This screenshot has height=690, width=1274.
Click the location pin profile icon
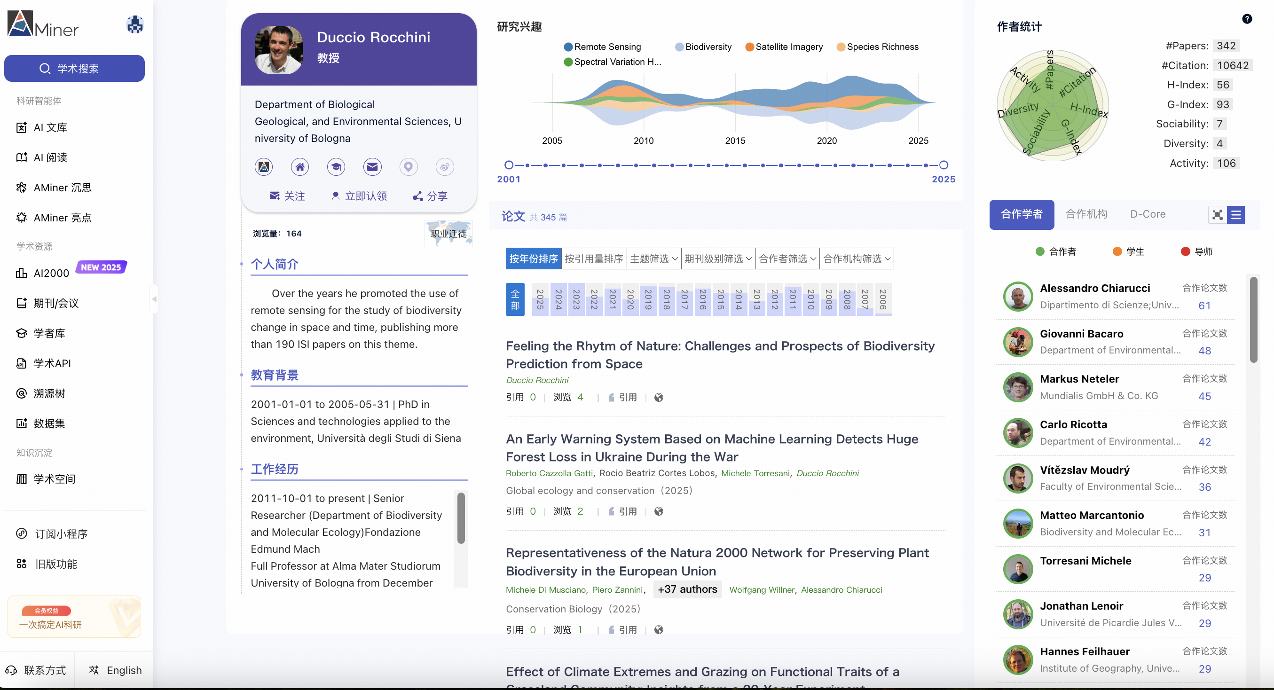408,167
